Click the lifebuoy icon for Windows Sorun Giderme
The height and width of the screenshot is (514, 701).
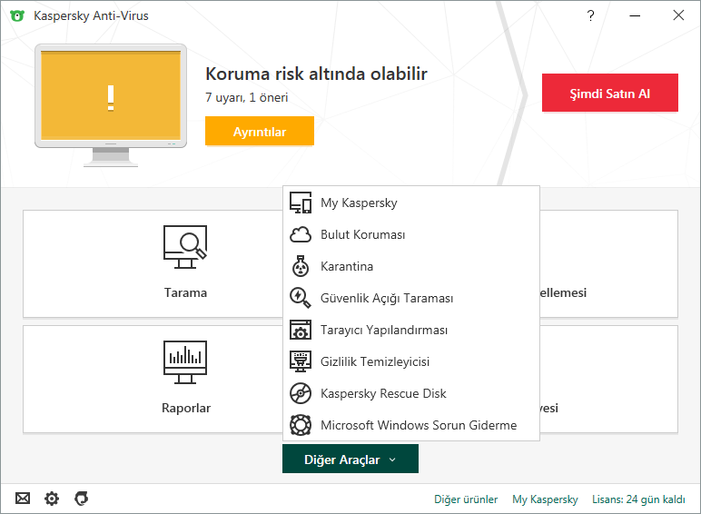[301, 425]
